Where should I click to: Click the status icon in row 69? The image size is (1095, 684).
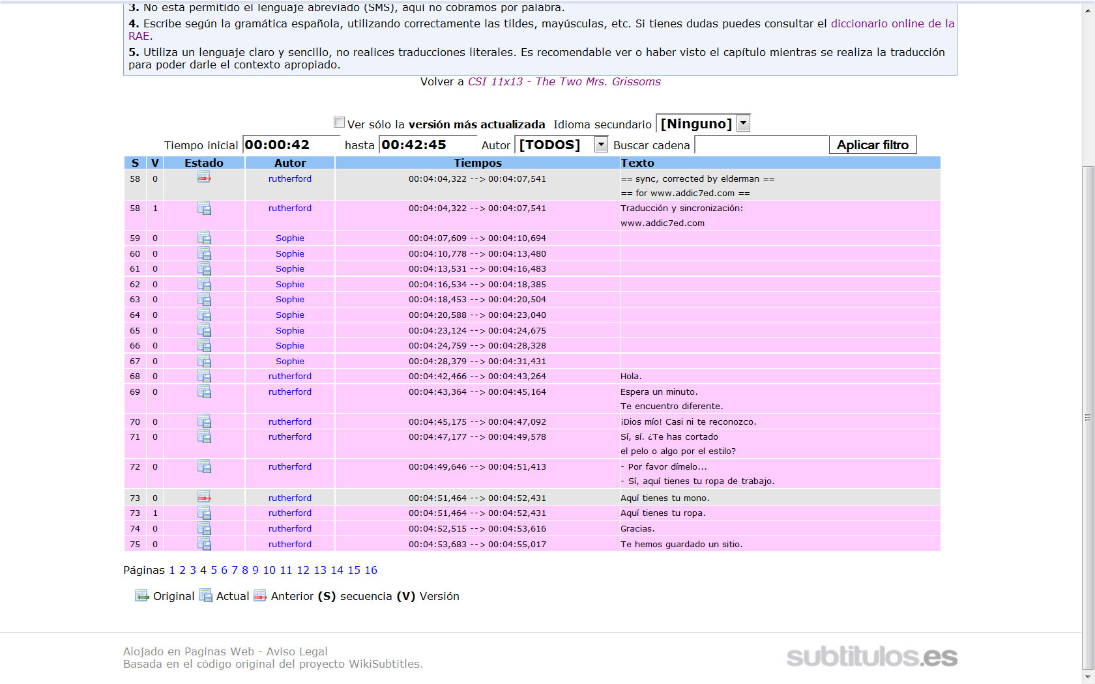click(204, 392)
